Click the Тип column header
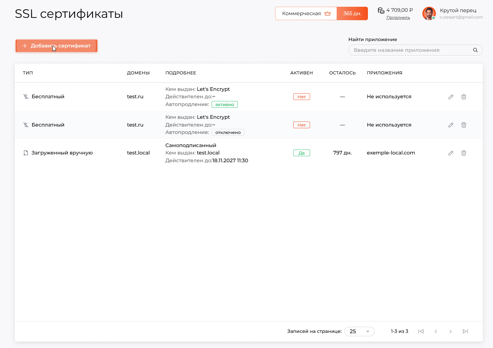 pos(28,73)
